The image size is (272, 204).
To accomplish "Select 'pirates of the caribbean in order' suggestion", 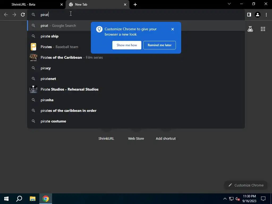I will [136, 110].
